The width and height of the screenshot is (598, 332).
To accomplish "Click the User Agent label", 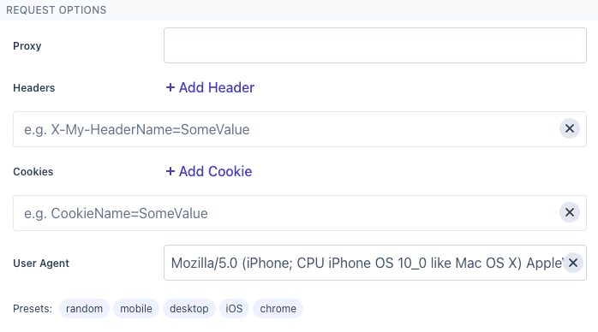I will (x=41, y=263).
